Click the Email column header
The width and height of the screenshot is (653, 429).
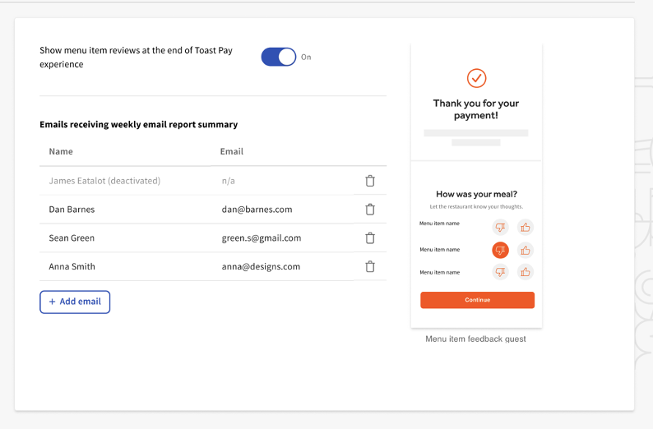[x=231, y=151]
